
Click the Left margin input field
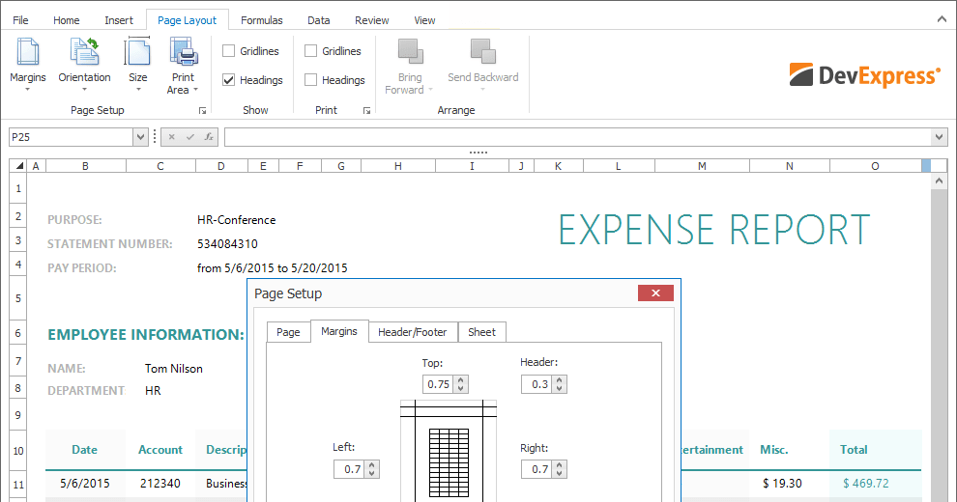(350, 469)
